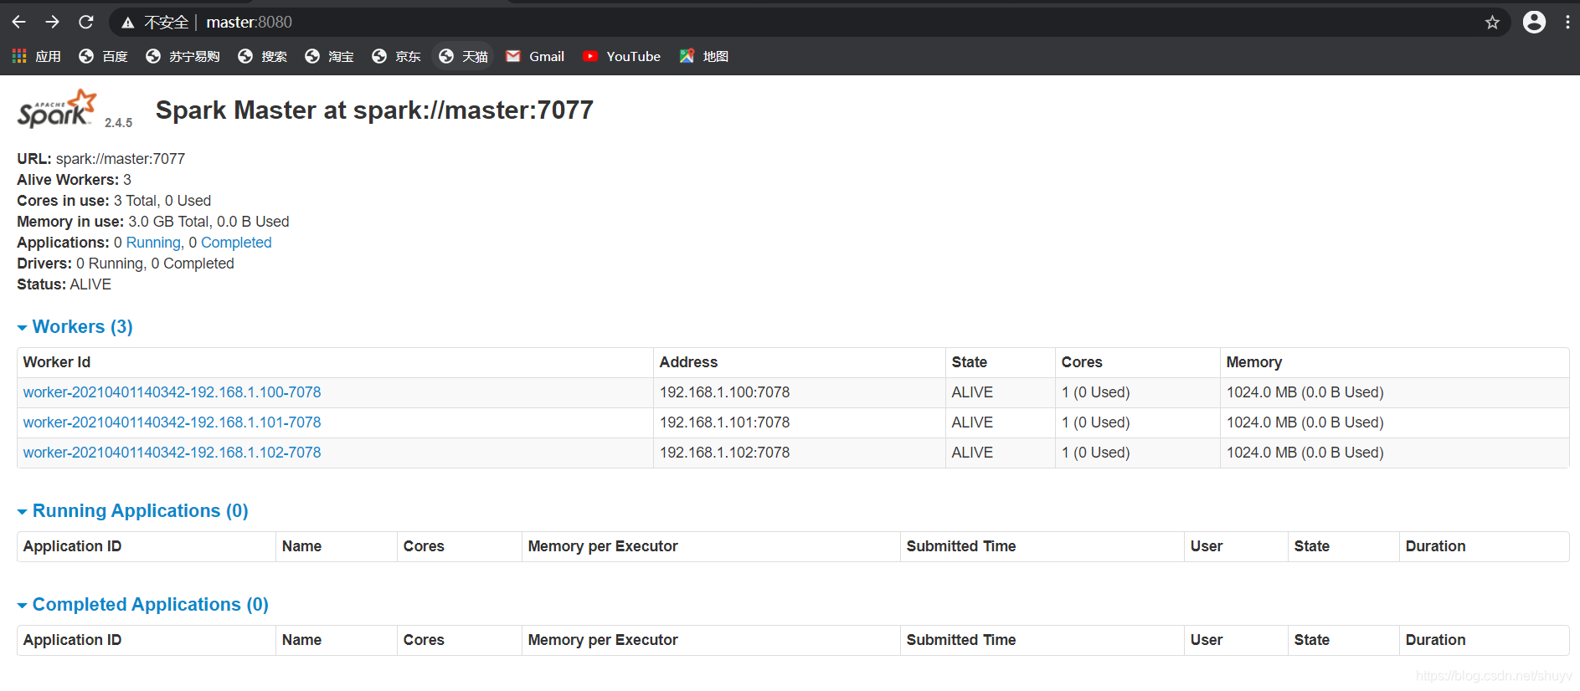Click the Spark Master page title
The height and width of the screenshot is (691, 1580).
[374, 110]
